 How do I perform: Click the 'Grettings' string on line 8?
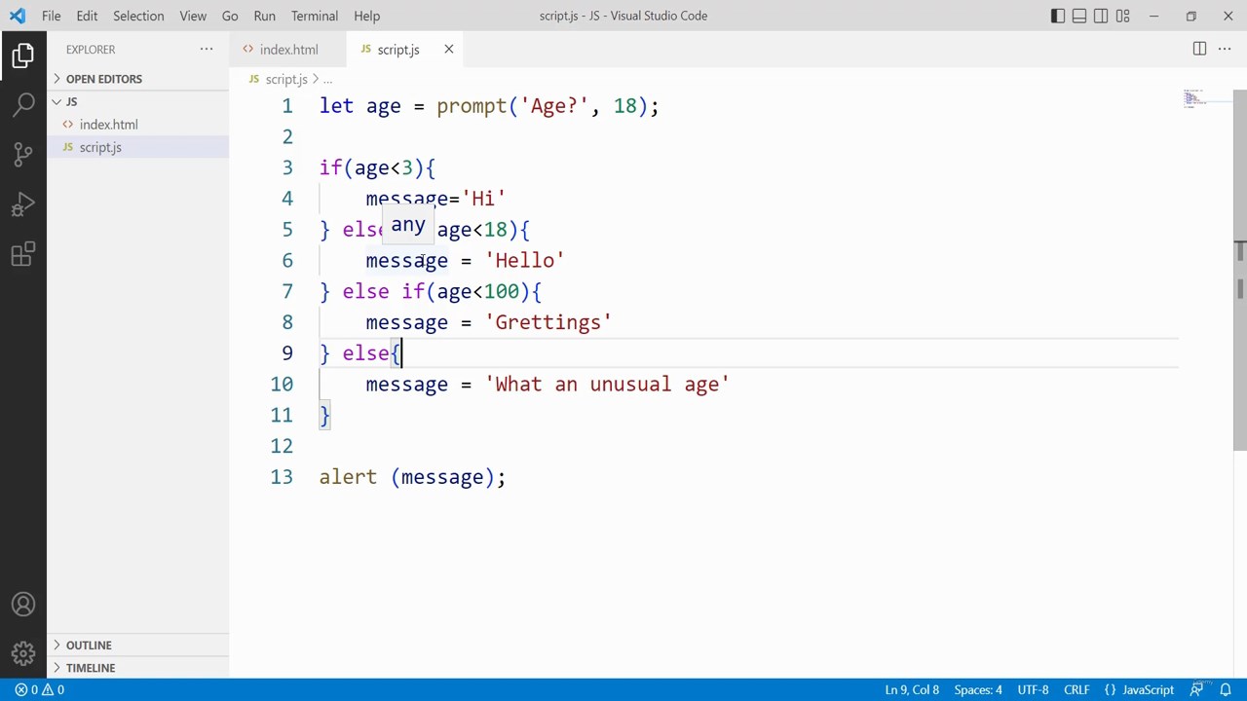coord(548,322)
